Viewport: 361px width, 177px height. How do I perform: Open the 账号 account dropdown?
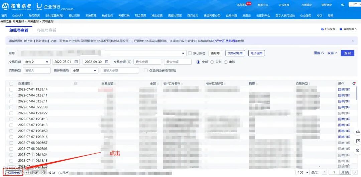183,53
